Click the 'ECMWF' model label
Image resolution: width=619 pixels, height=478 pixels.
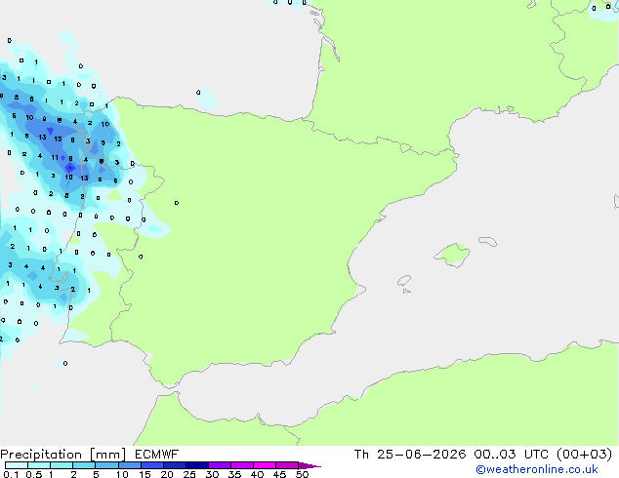click(x=157, y=455)
